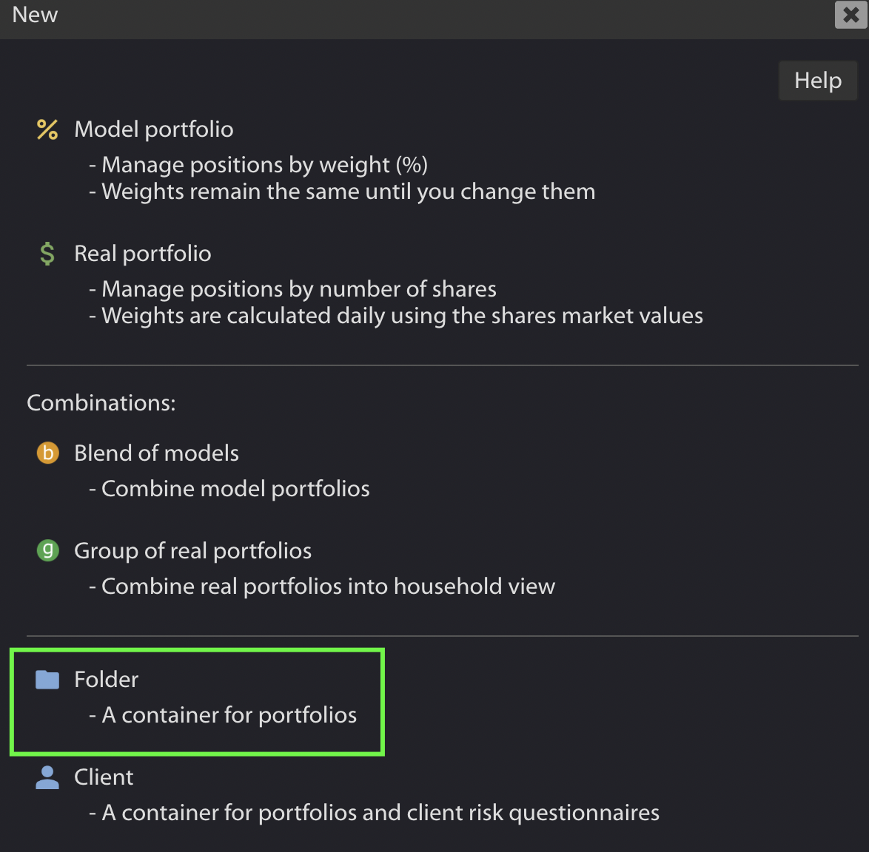The width and height of the screenshot is (869, 852).
Task: Create a new Client via its label
Action: pyautogui.click(x=104, y=777)
